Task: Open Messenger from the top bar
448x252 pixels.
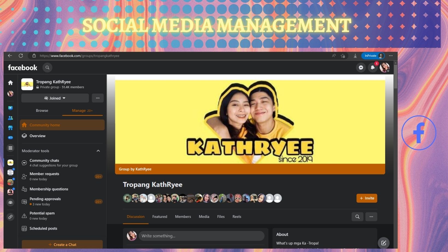Action: pos(361,68)
